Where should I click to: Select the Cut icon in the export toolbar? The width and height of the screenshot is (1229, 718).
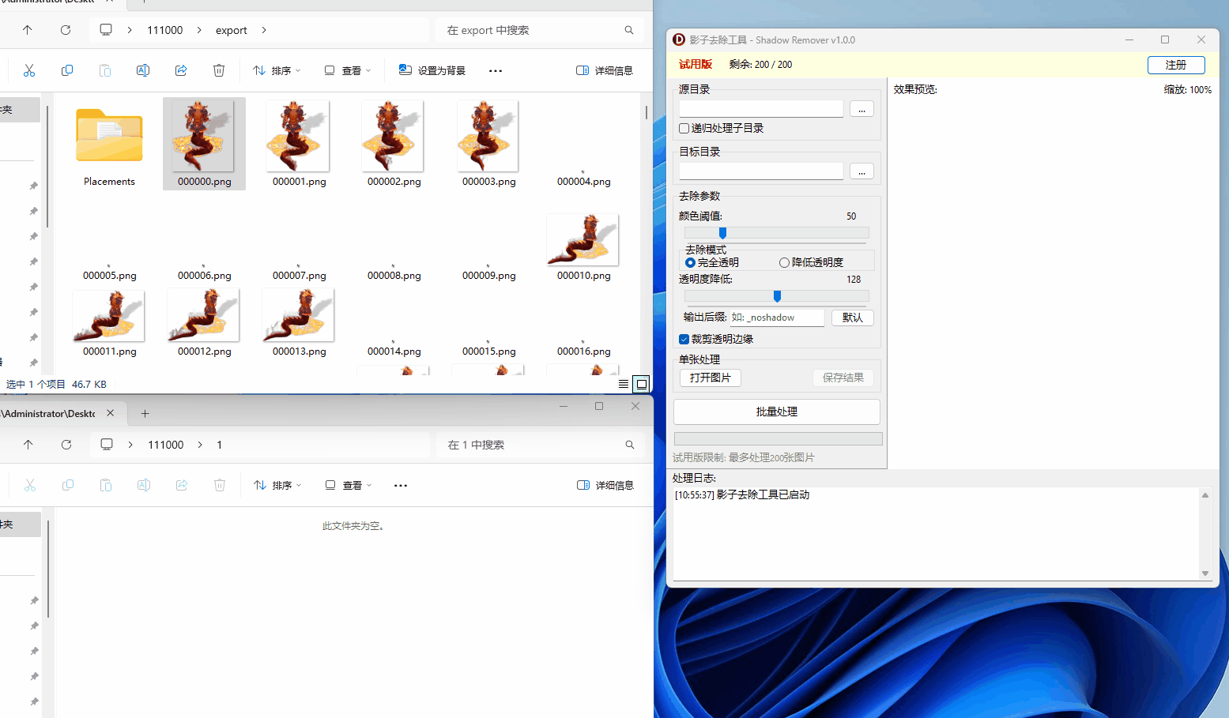29,70
